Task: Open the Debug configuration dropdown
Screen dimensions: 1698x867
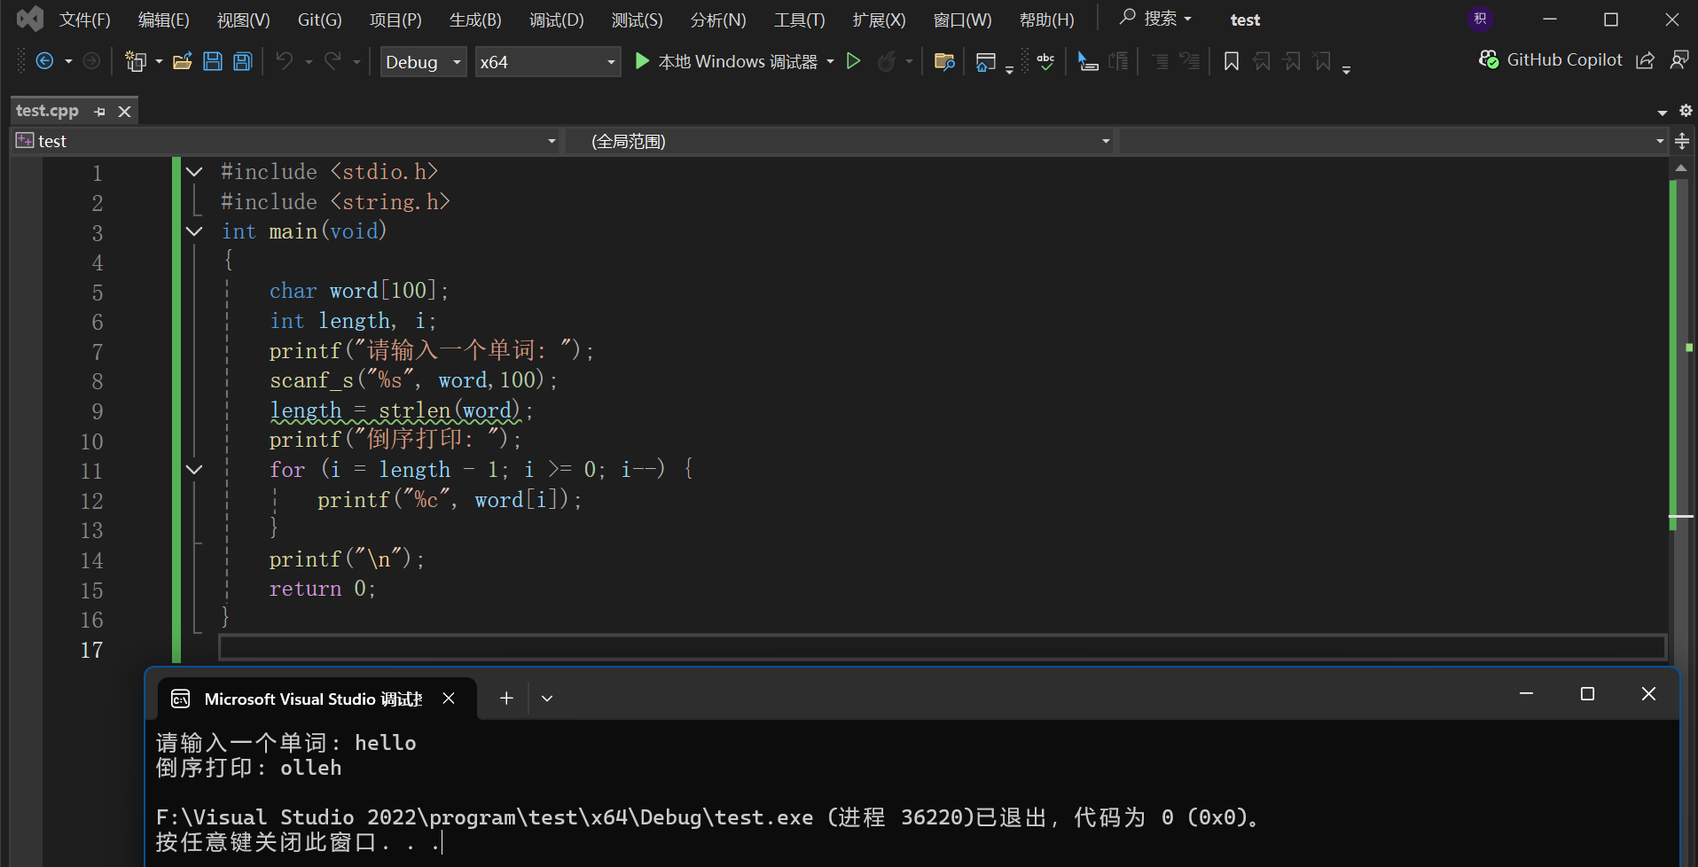Action: click(x=423, y=61)
